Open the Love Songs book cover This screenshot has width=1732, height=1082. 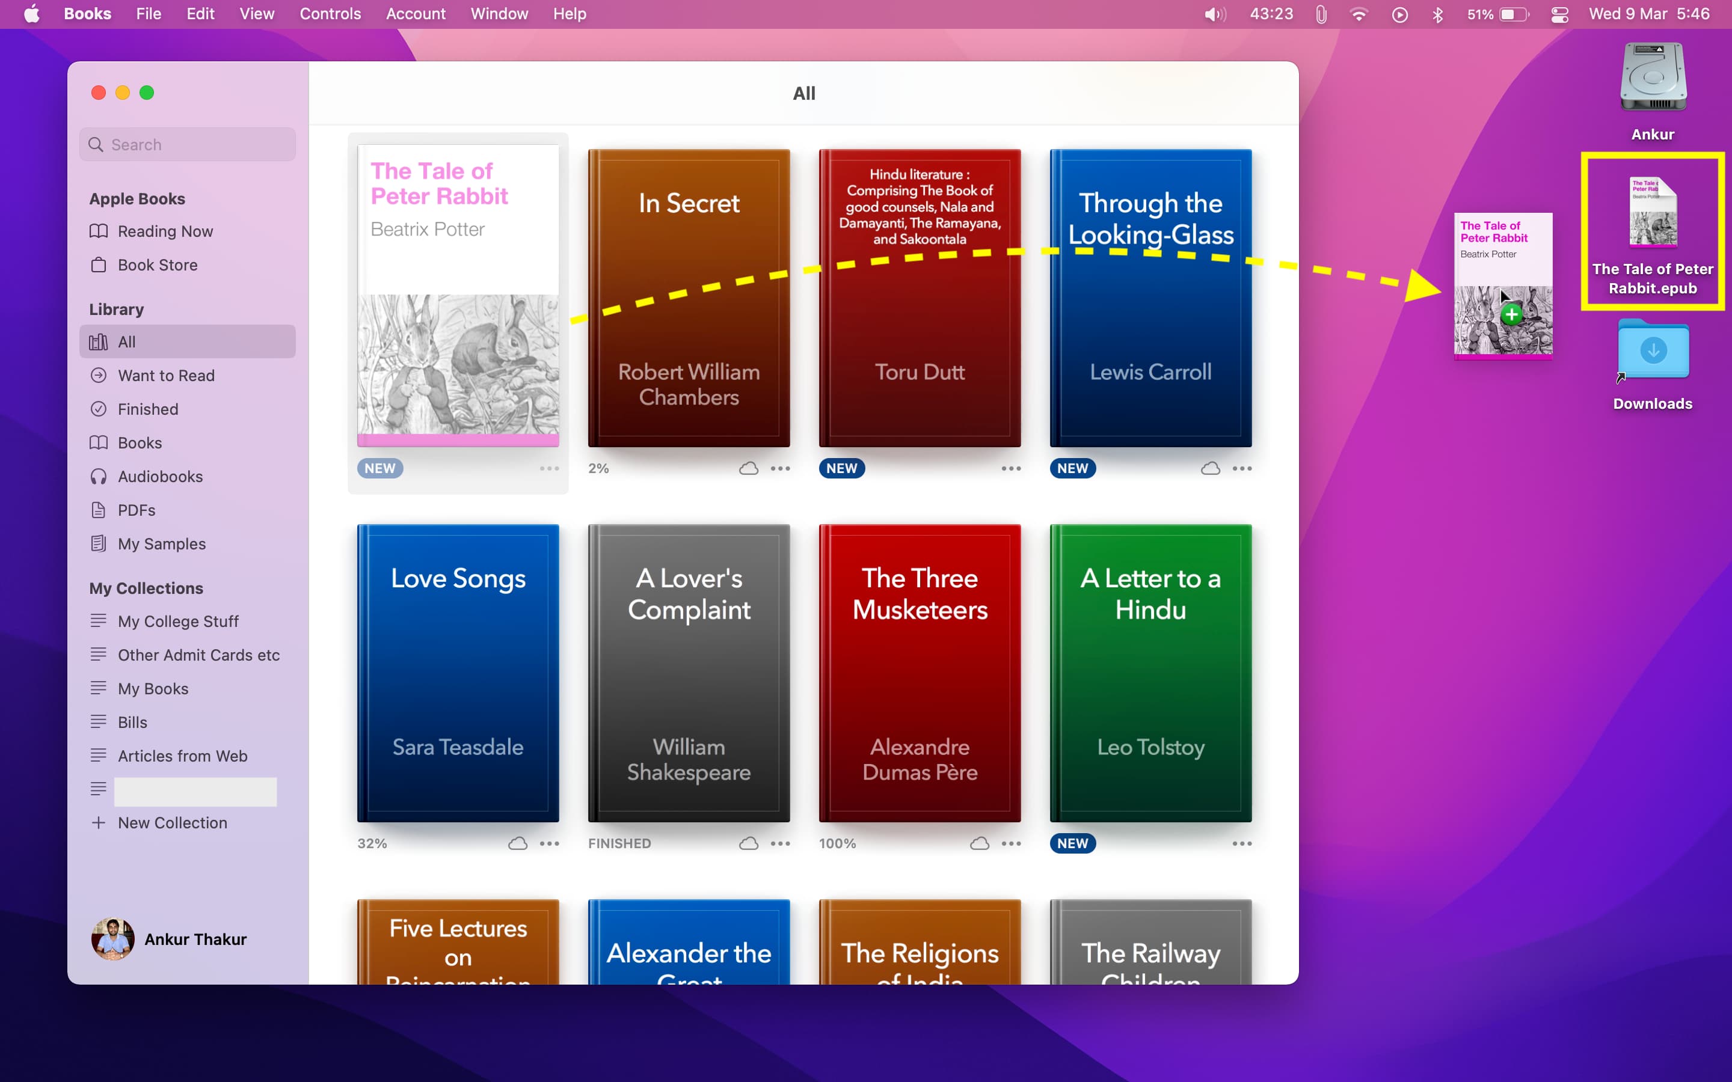[x=458, y=673]
